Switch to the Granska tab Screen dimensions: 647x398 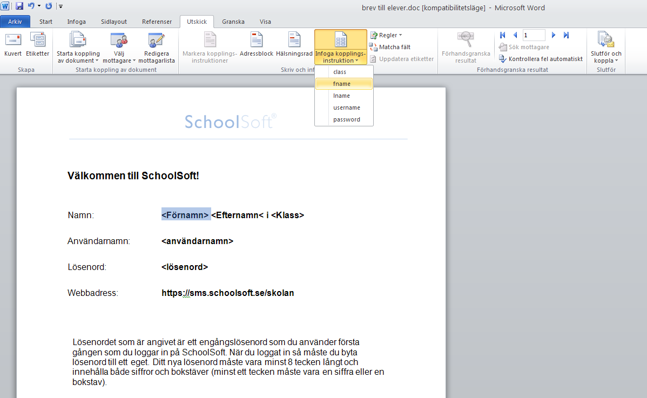click(x=233, y=22)
